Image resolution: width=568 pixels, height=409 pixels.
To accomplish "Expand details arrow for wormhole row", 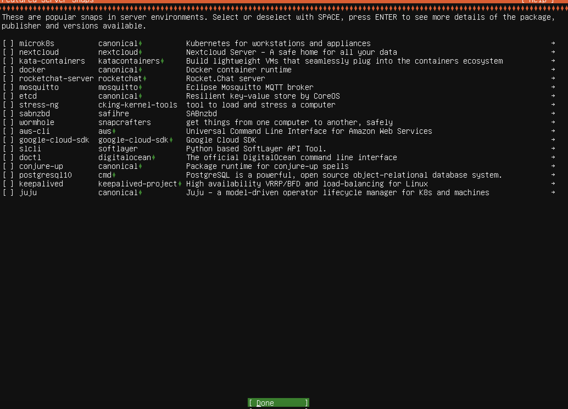I will point(553,122).
